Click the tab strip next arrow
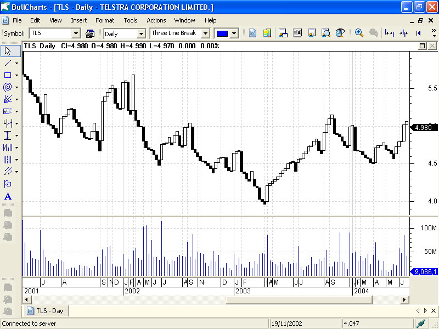This screenshot has height=329, width=439. [x=425, y=310]
